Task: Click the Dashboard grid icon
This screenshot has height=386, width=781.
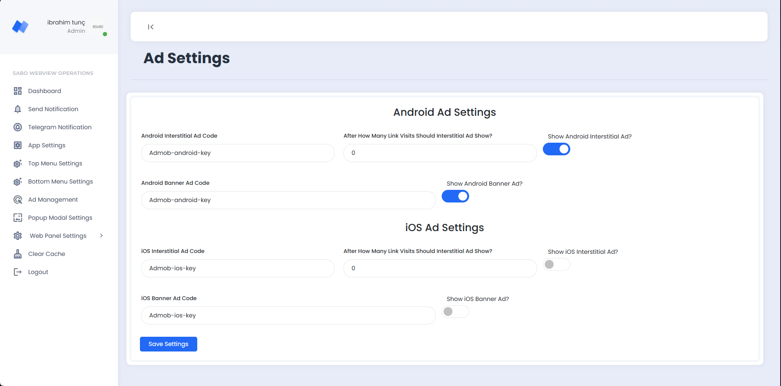Action: [18, 91]
